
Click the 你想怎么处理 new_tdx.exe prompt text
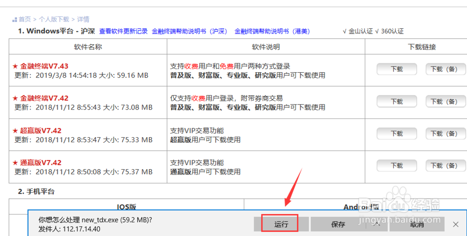pyautogui.click(x=95, y=220)
